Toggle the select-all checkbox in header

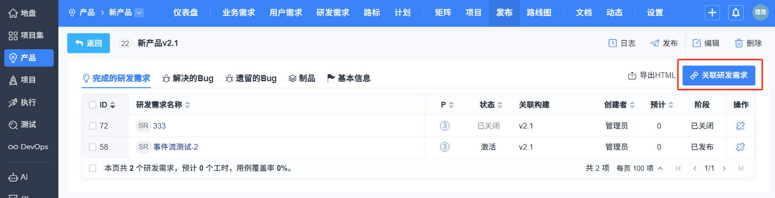coord(93,105)
